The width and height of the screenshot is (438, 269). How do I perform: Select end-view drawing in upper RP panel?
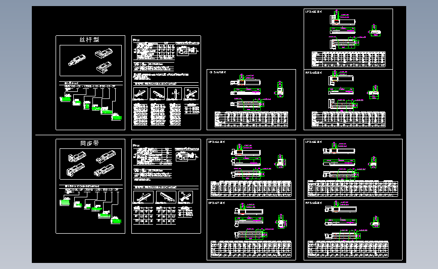click(373, 93)
